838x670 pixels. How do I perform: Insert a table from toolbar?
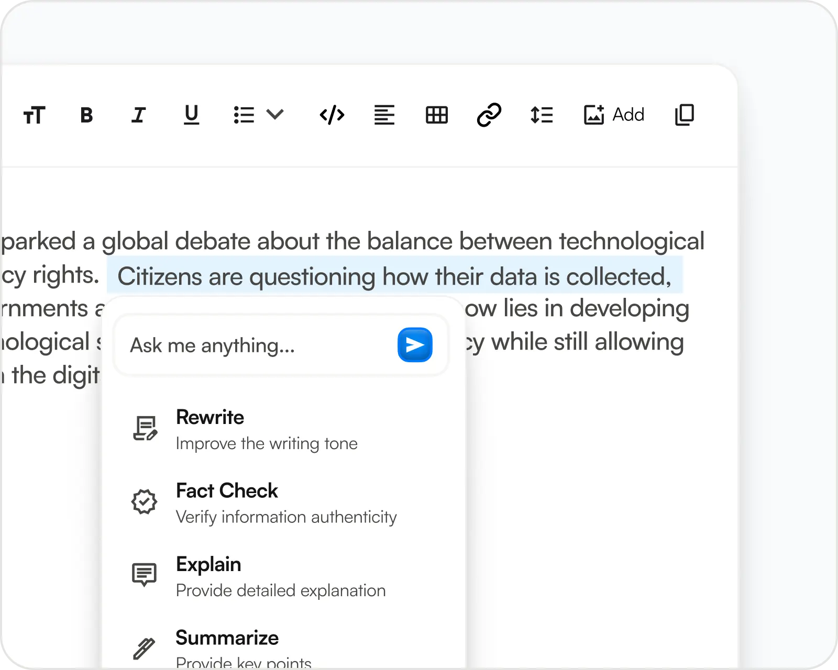[436, 115]
